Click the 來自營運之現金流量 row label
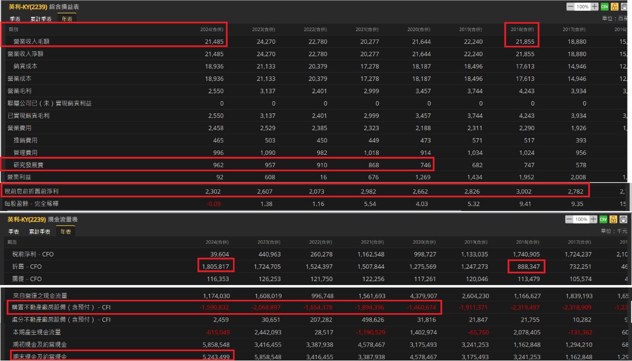This screenshot has width=632, height=361. point(39,295)
